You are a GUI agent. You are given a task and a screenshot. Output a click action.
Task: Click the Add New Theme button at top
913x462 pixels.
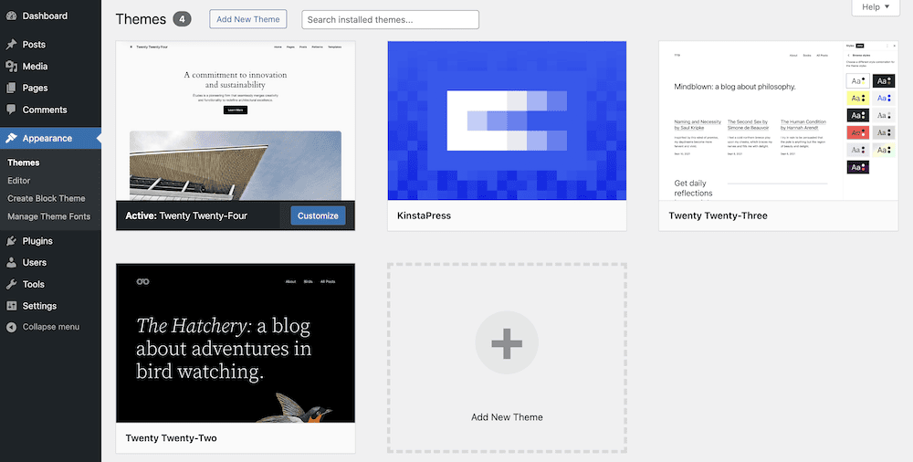(x=248, y=19)
